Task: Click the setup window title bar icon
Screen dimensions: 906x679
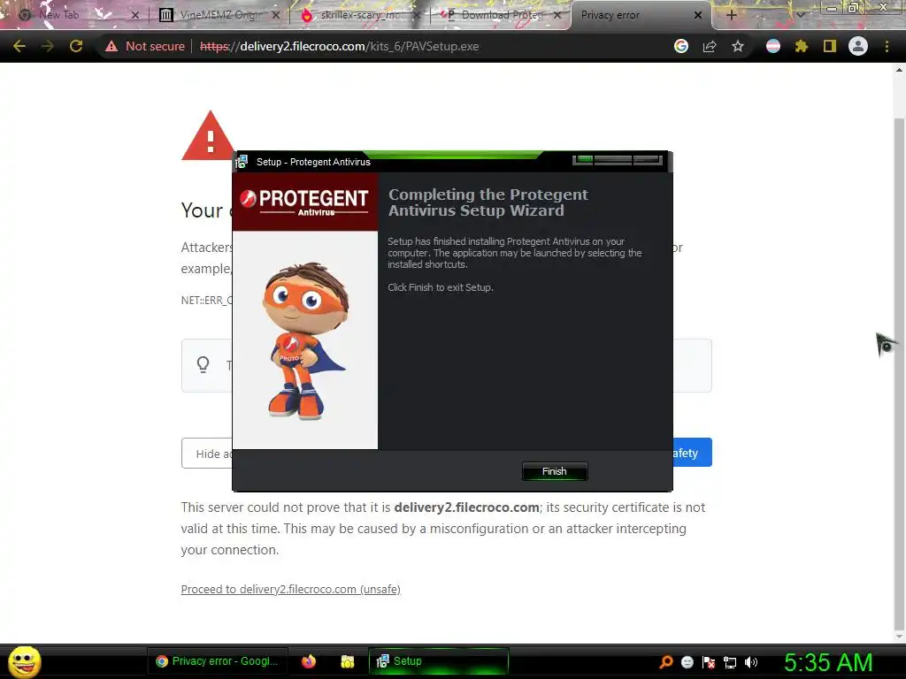Action: pyautogui.click(x=242, y=162)
